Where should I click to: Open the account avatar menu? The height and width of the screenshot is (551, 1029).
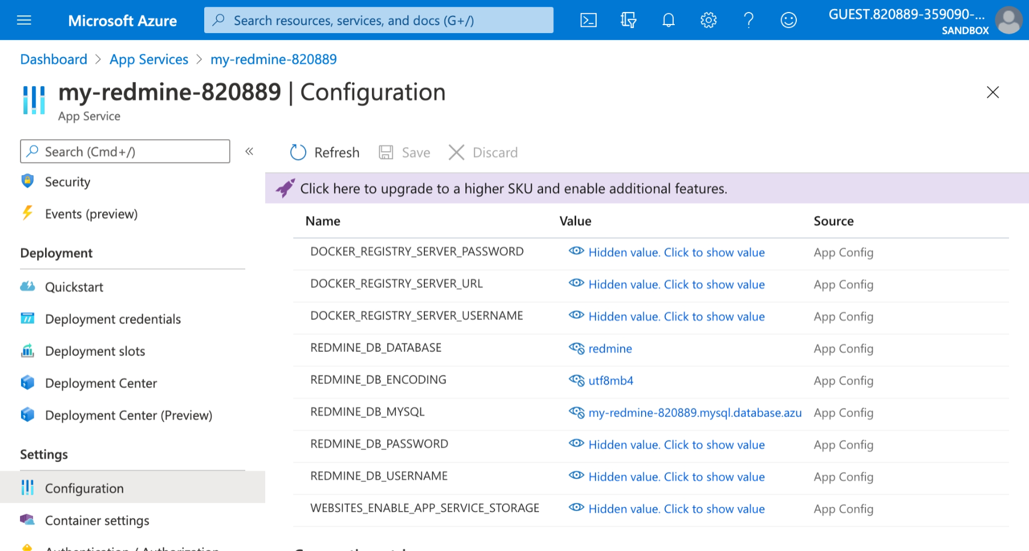tap(1008, 19)
